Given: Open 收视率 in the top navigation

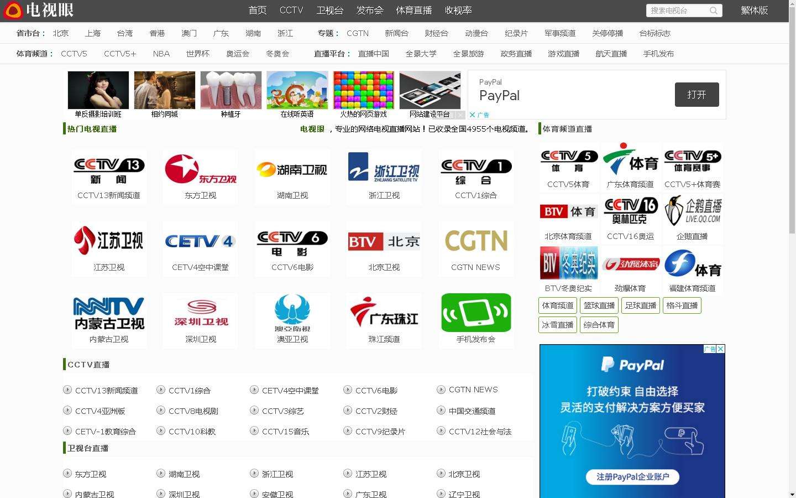Looking at the screenshot, I should 458,11.
